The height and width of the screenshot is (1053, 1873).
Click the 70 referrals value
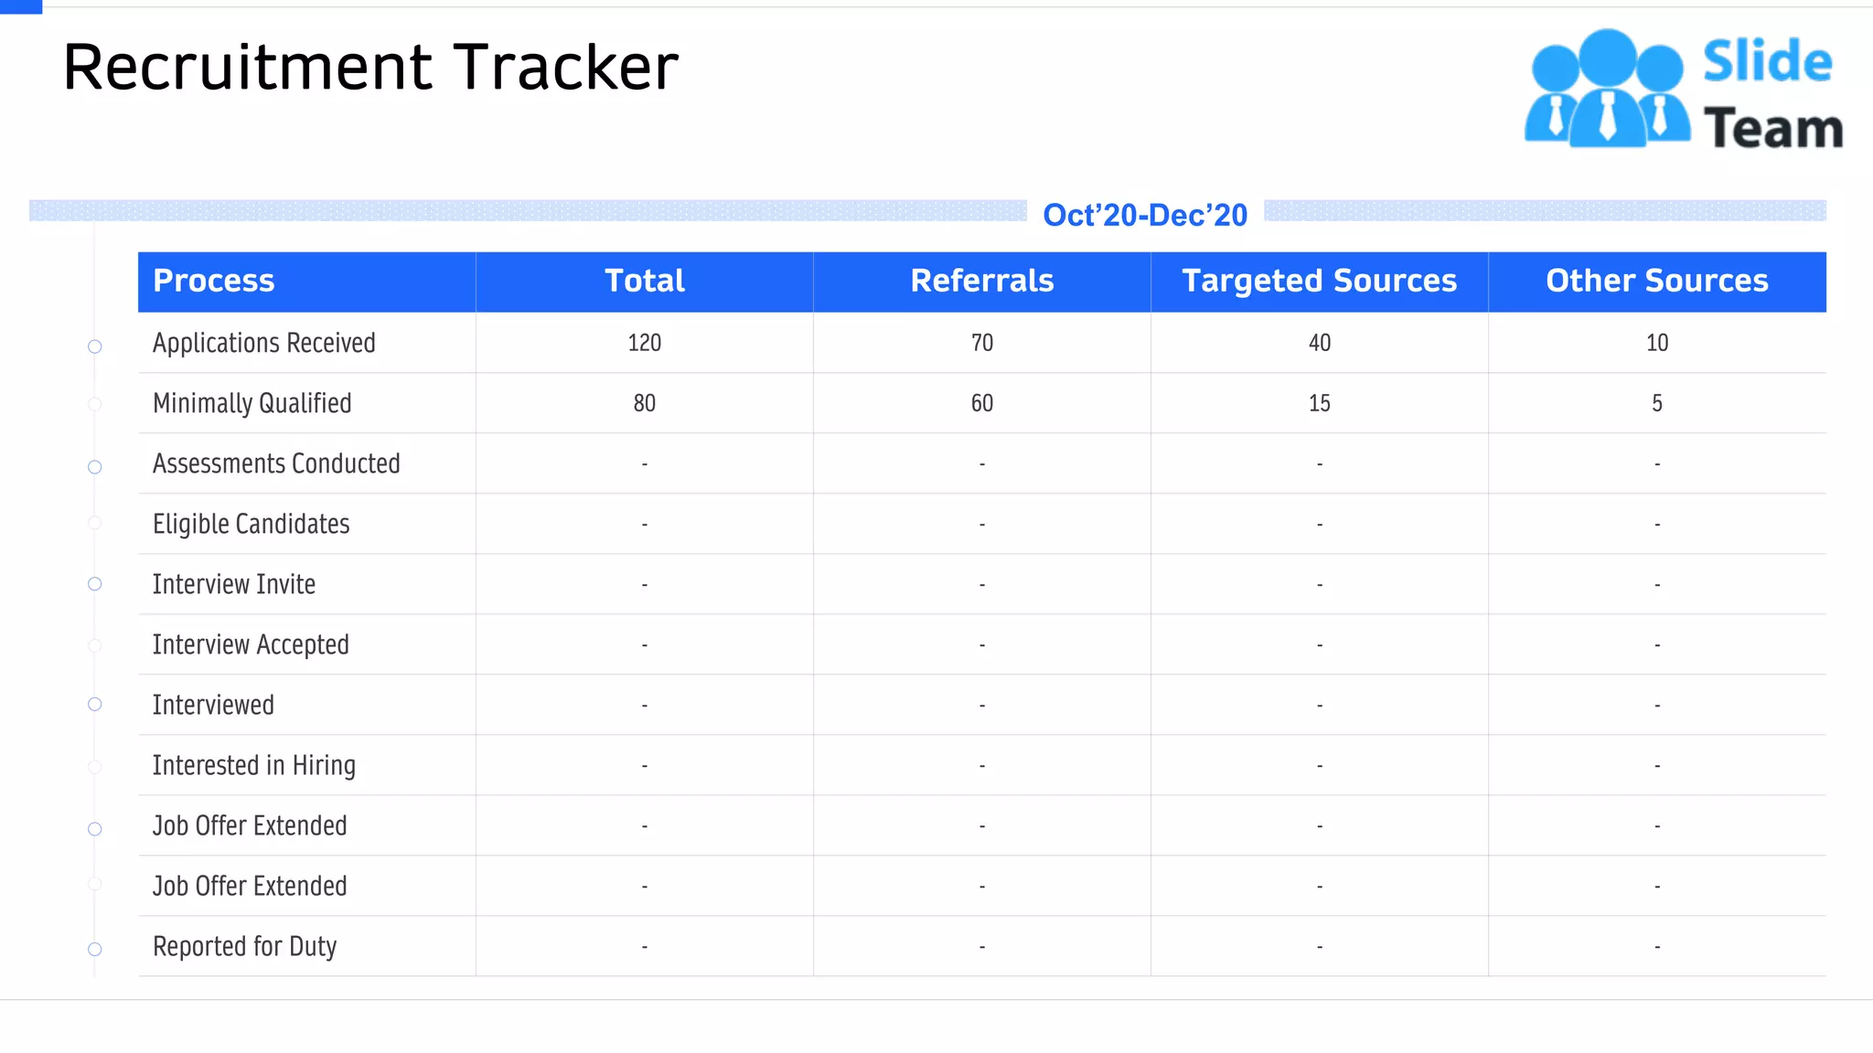[x=982, y=343]
